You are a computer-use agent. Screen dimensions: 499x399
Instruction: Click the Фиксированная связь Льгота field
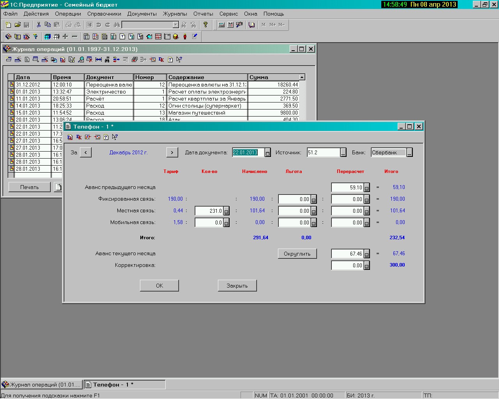pyautogui.click(x=294, y=199)
